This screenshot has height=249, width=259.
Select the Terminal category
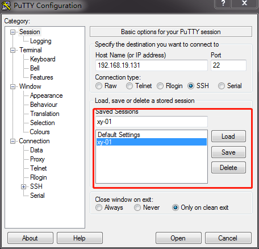(31, 50)
